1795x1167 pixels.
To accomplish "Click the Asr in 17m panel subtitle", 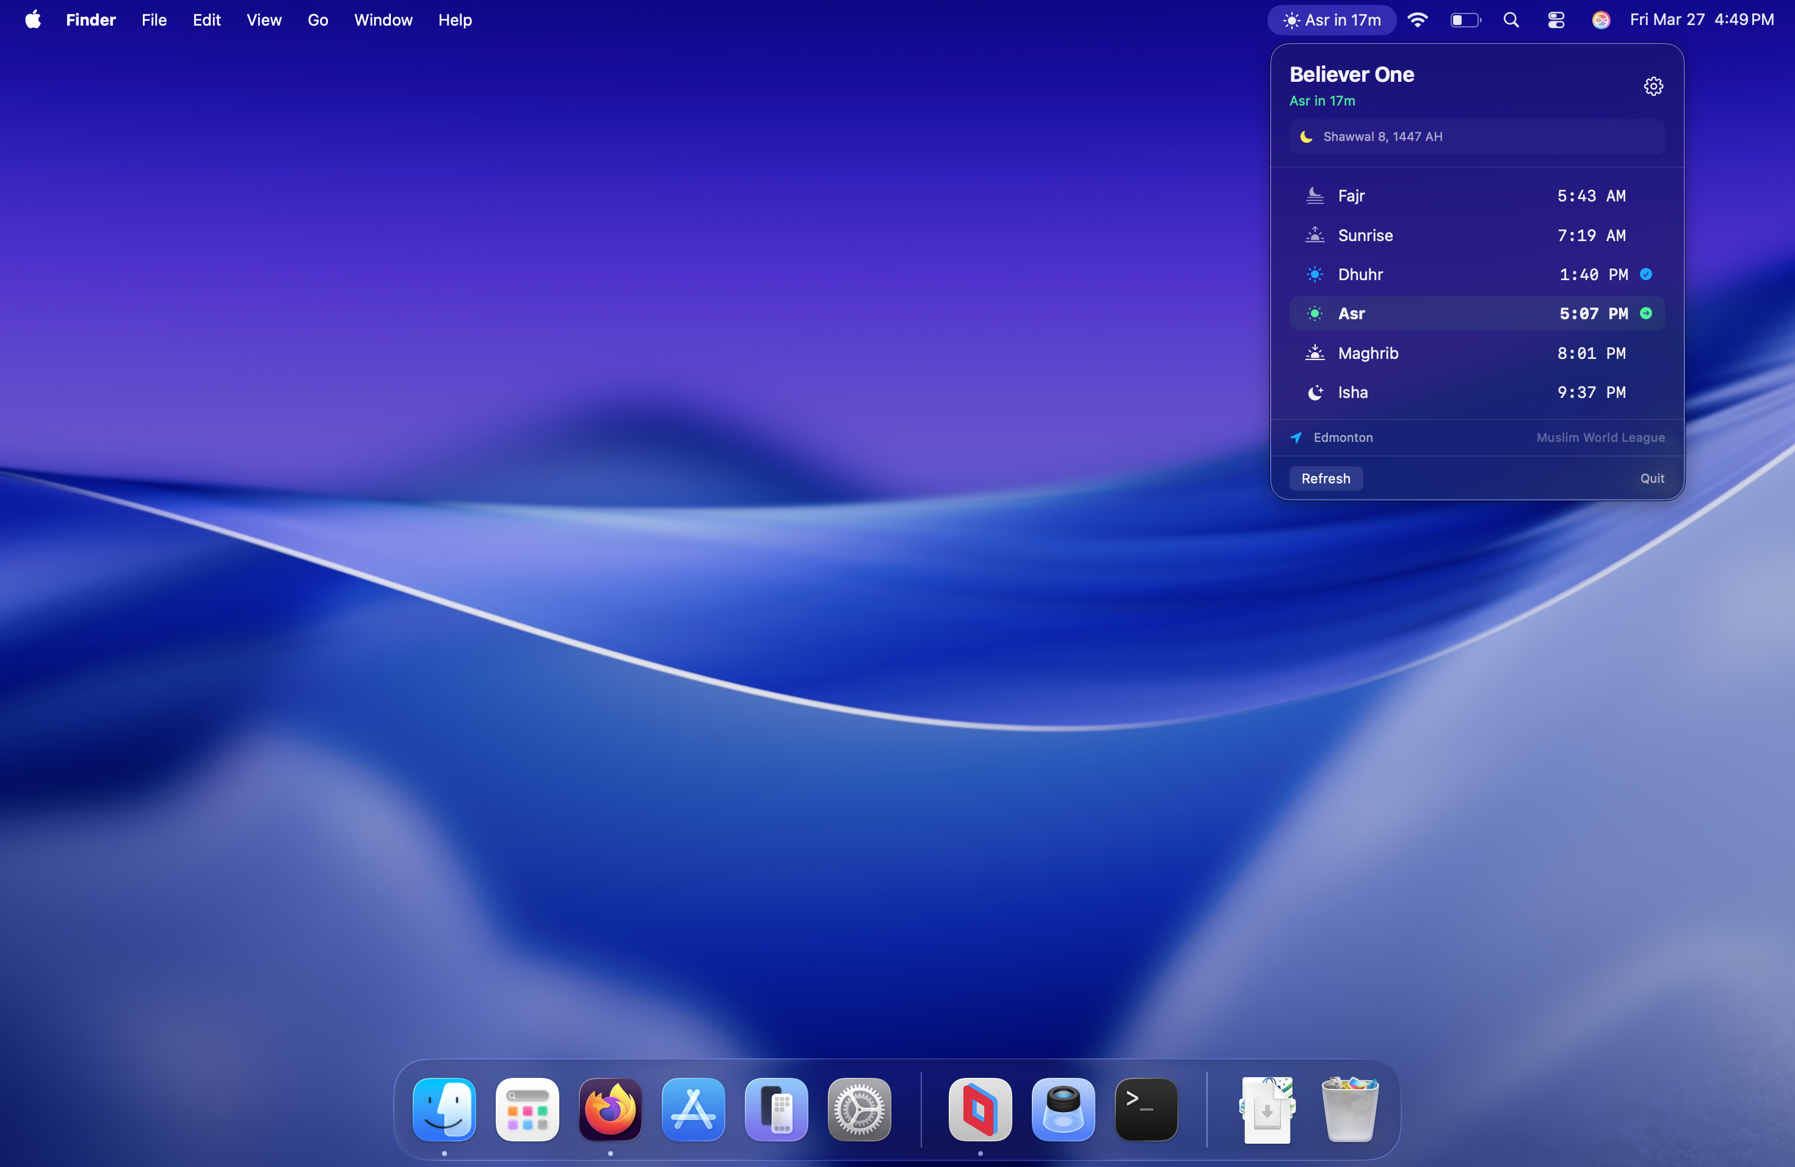I will tap(1321, 100).
